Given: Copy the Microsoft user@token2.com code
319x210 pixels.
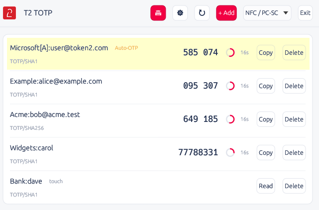Looking at the screenshot, I should click(266, 53).
